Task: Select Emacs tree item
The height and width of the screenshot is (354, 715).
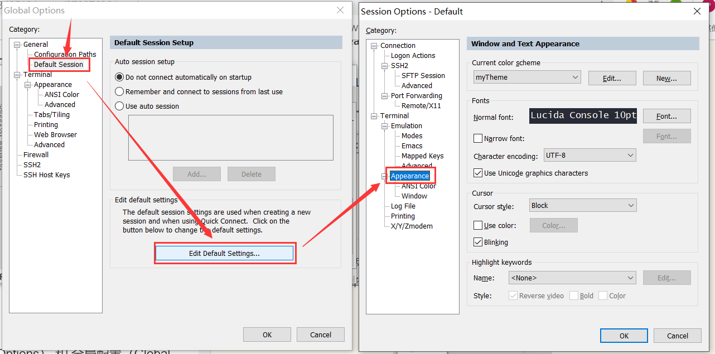Action: pyautogui.click(x=412, y=146)
